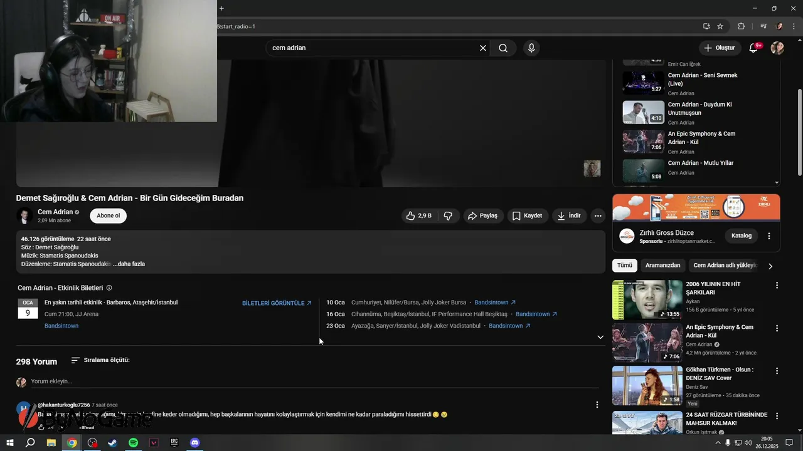Open options for 2006 Yılının En Hit video
This screenshot has width=803, height=451.
tap(777, 286)
